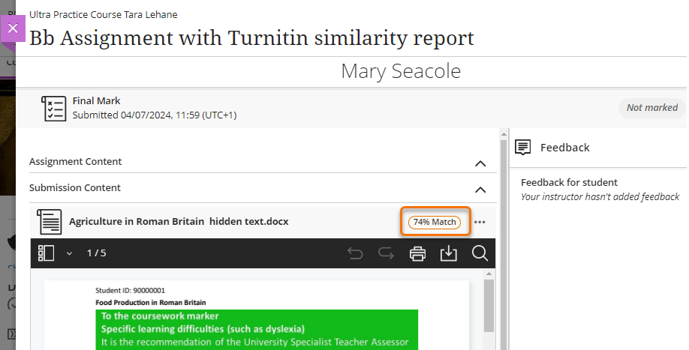Viewport: 689px width, 350px height.
Task: Click the document preview vertical scrollbar
Action: [x=488, y=307]
